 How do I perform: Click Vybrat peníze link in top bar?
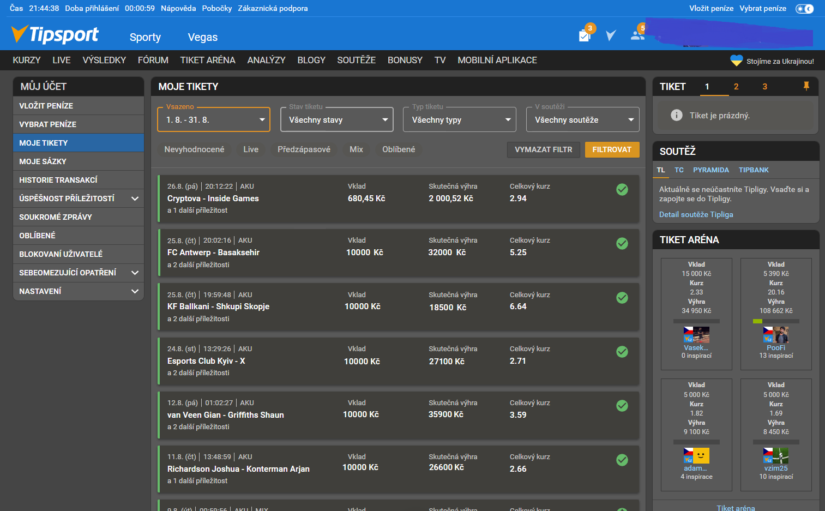tap(763, 8)
